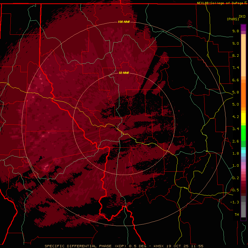Click the TH threshold label on the scale
Screen dimensions: 248x248
pyautogui.click(x=237, y=215)
